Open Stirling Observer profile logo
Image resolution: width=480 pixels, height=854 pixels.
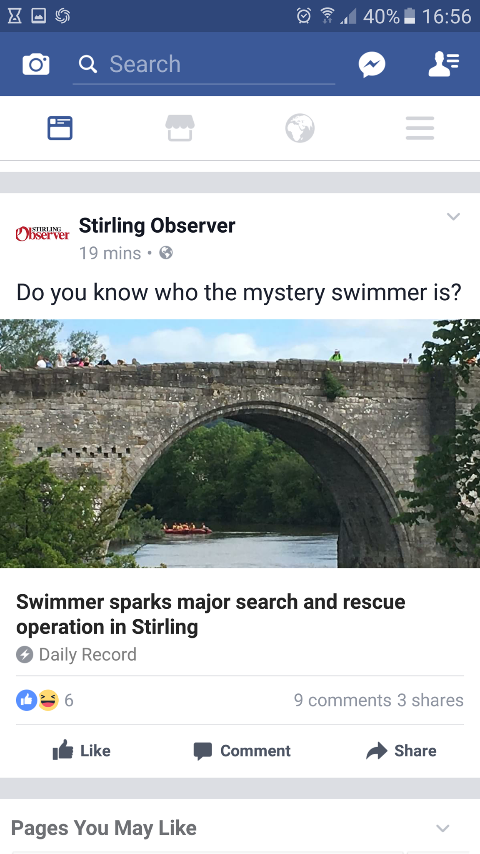[42, 234]
